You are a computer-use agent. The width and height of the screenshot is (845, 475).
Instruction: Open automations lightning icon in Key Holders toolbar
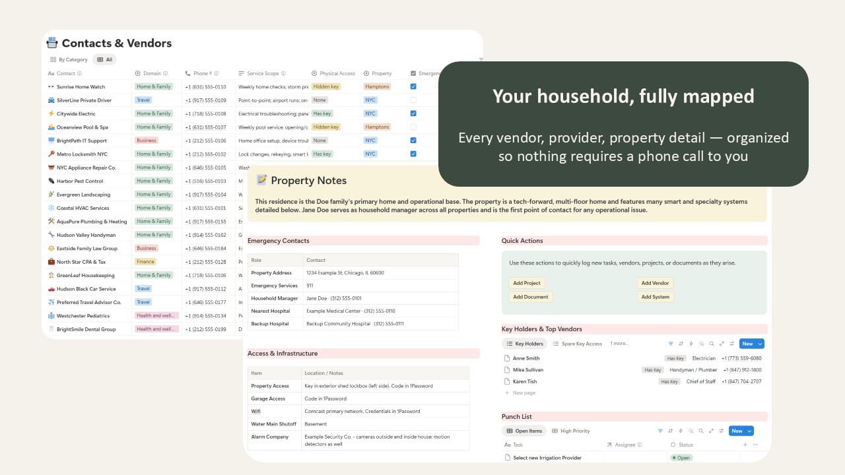point(691,344)
